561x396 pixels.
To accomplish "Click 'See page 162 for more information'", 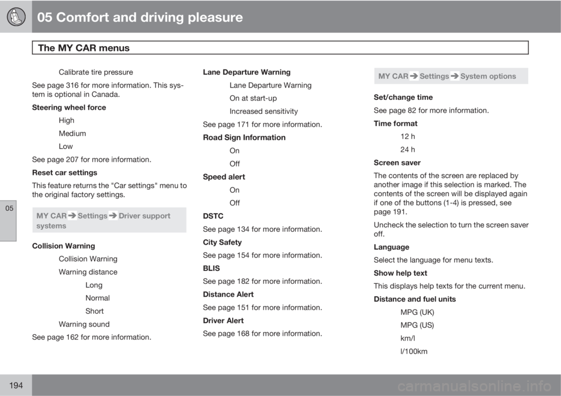I will [92, 338].
